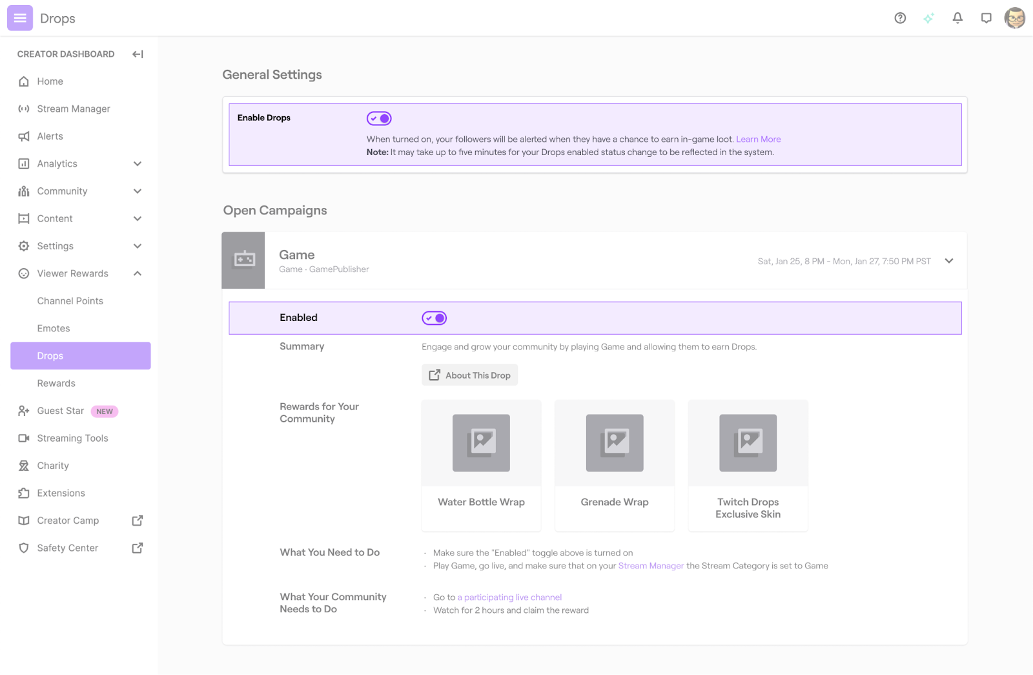Image resolution: width=1033 pixels, height=675 pixels.
Task: Open the Extensions page
Action: (60, 493)
